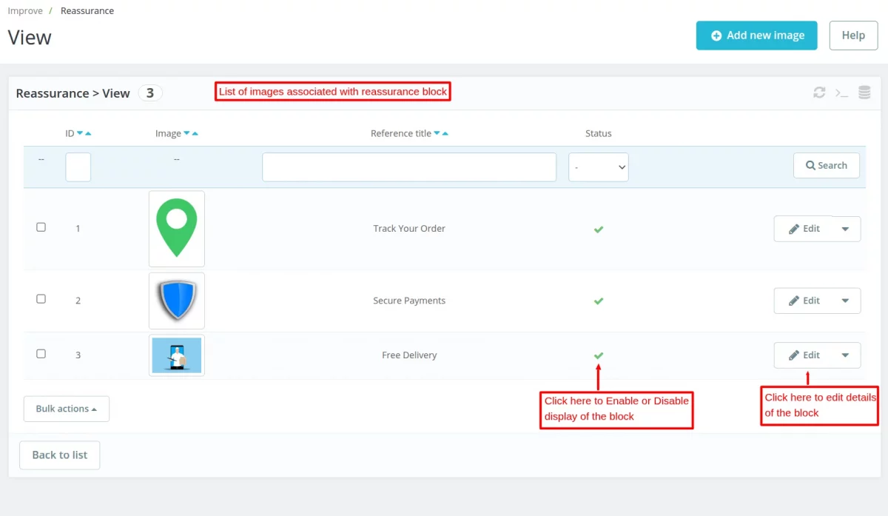This screenshot has height=516, width=888.
Task: Select checkbox for Track Your Order row
Action: coord(41,227)
